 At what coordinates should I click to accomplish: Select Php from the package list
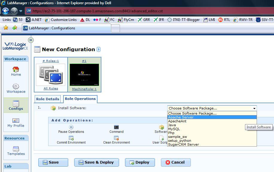212,133
